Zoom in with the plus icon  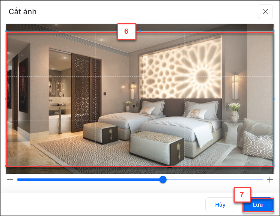pos(269,180)
